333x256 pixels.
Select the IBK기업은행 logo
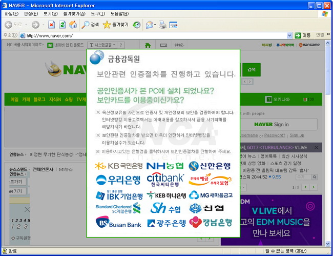(119, 195)
